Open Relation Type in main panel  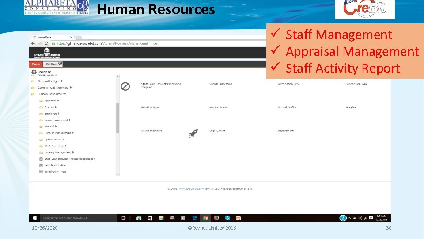[150, 108]
